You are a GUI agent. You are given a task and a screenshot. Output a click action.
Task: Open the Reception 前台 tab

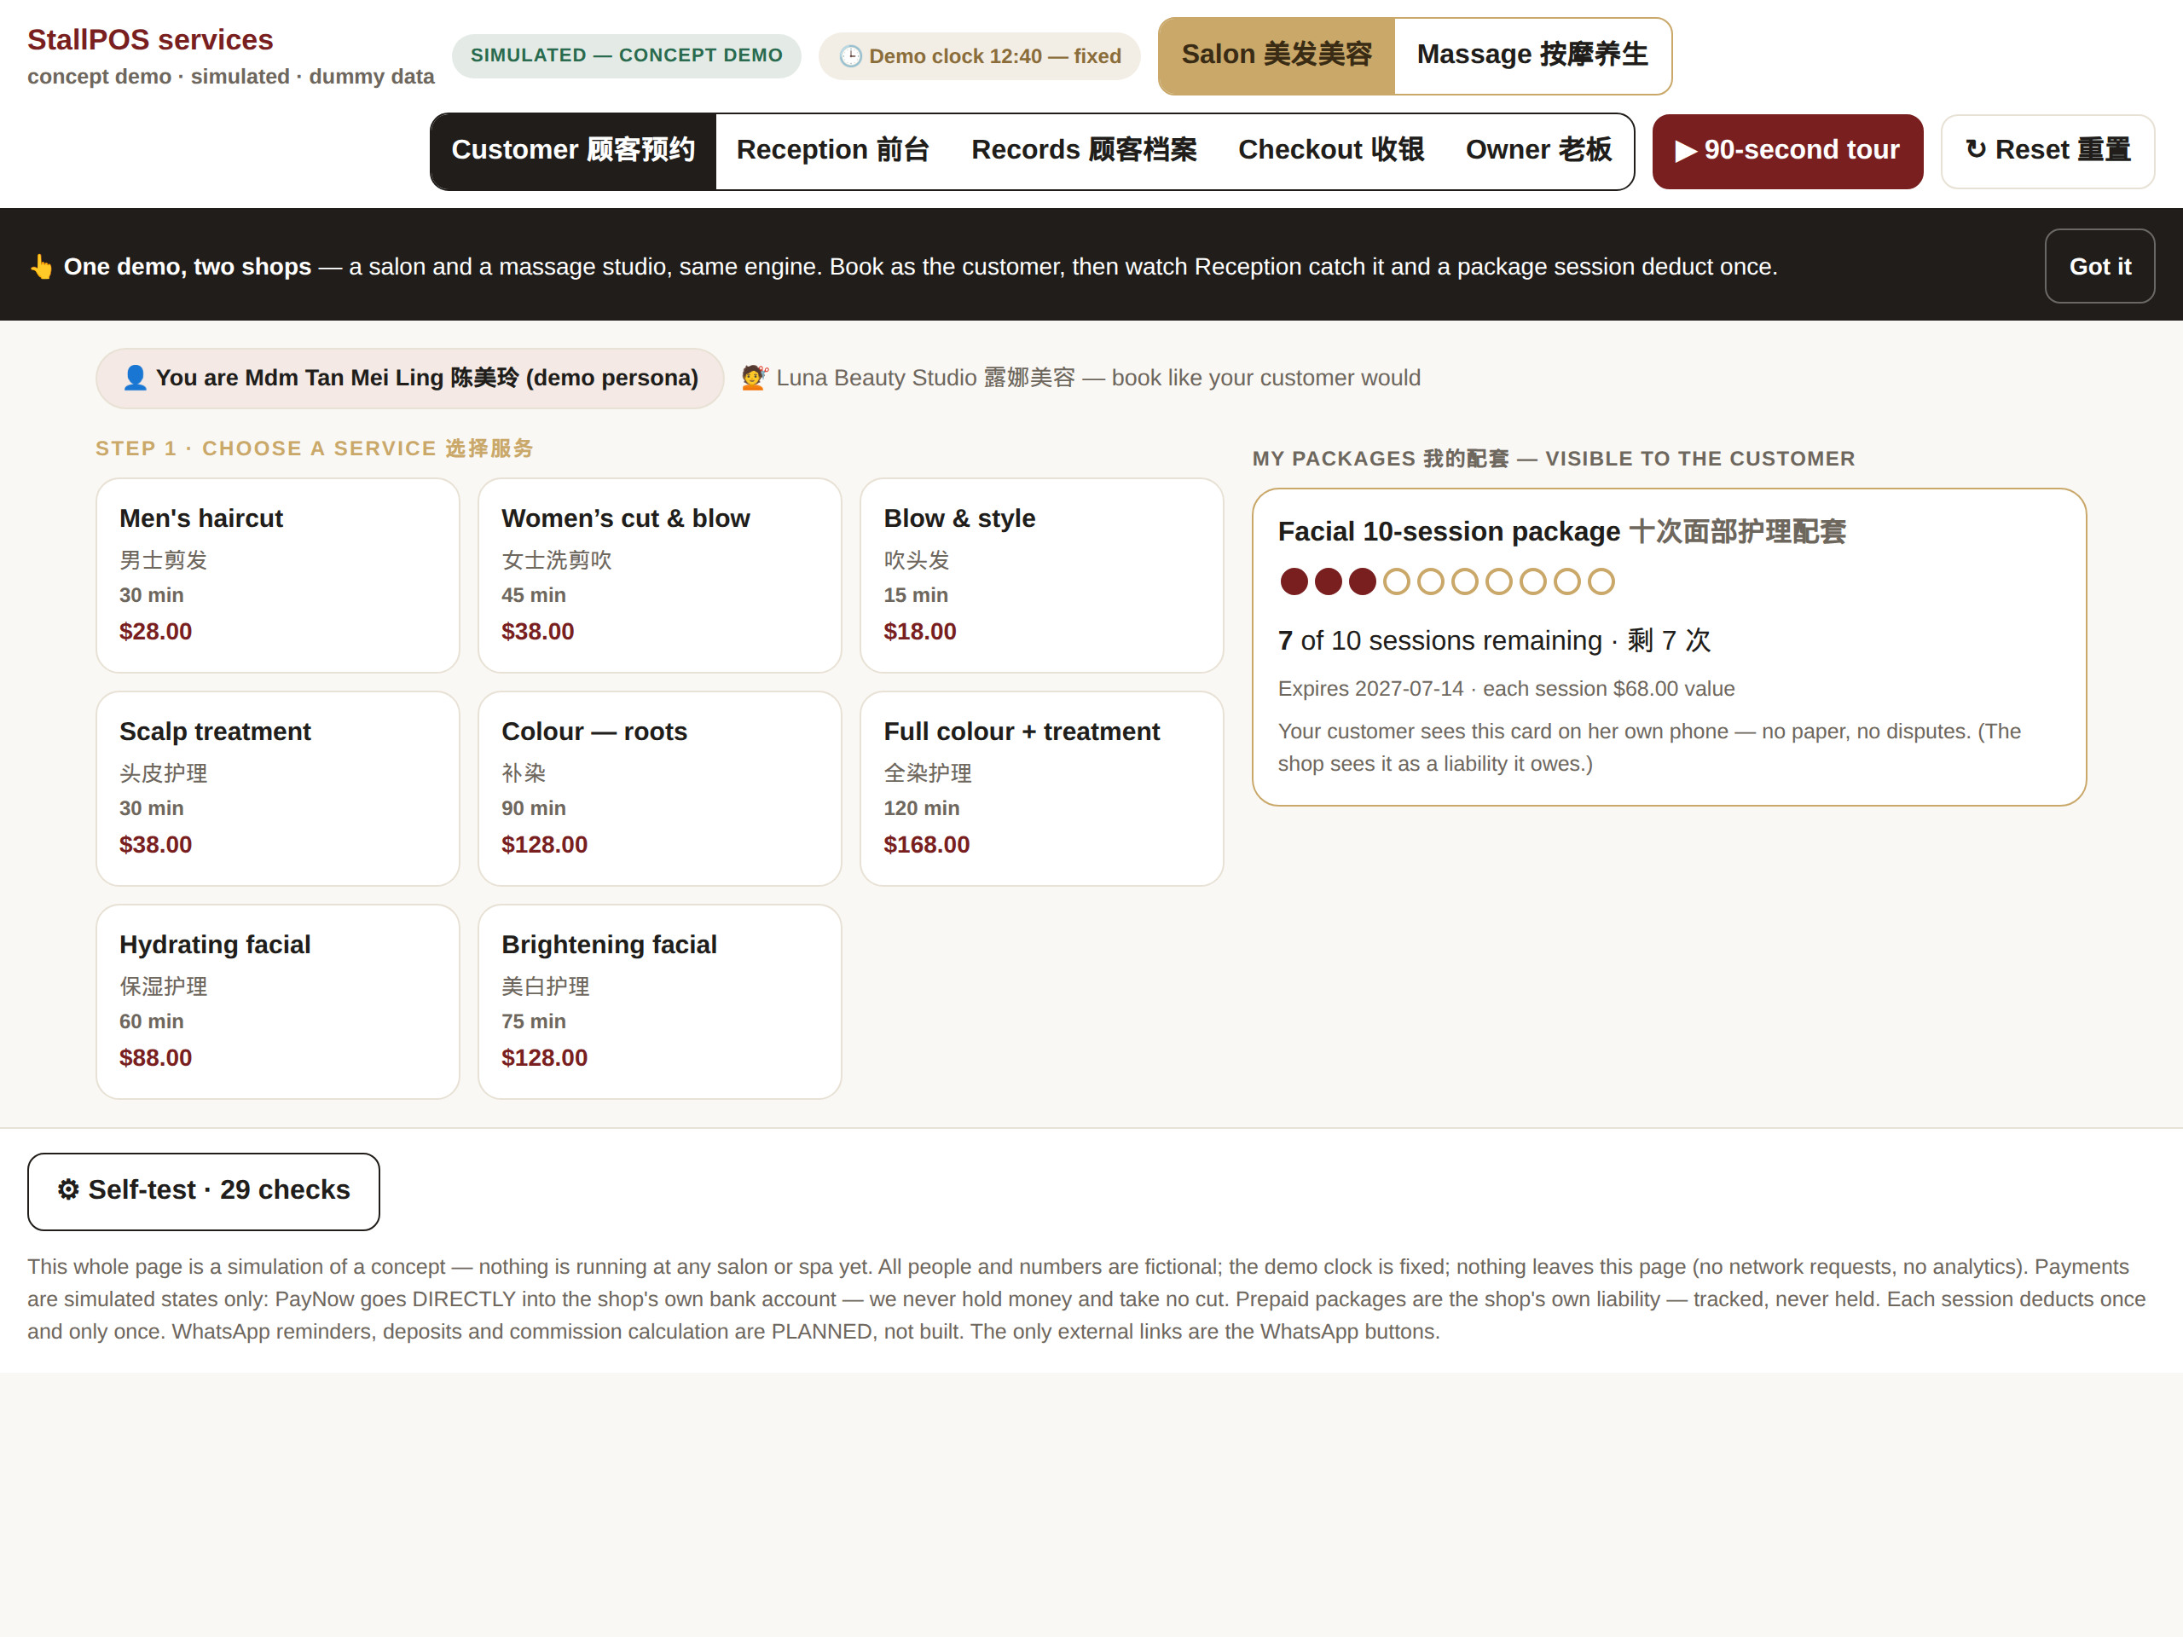(833, 150)
